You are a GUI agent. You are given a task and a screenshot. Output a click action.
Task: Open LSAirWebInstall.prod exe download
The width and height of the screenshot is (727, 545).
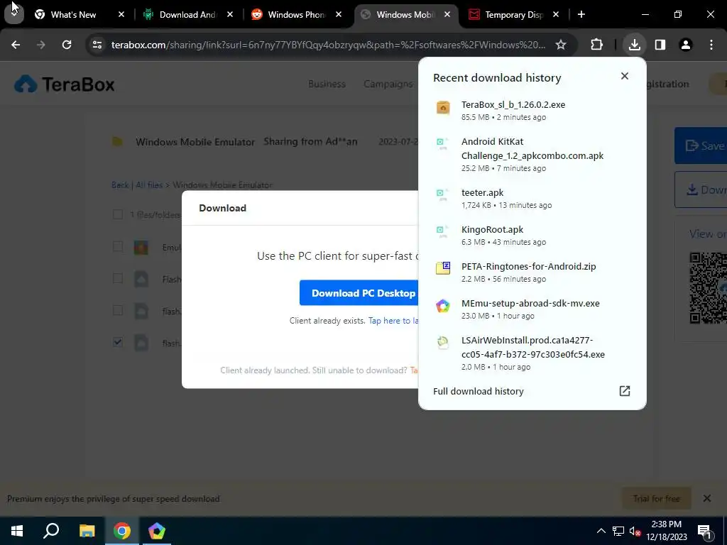tap(532, 353)
